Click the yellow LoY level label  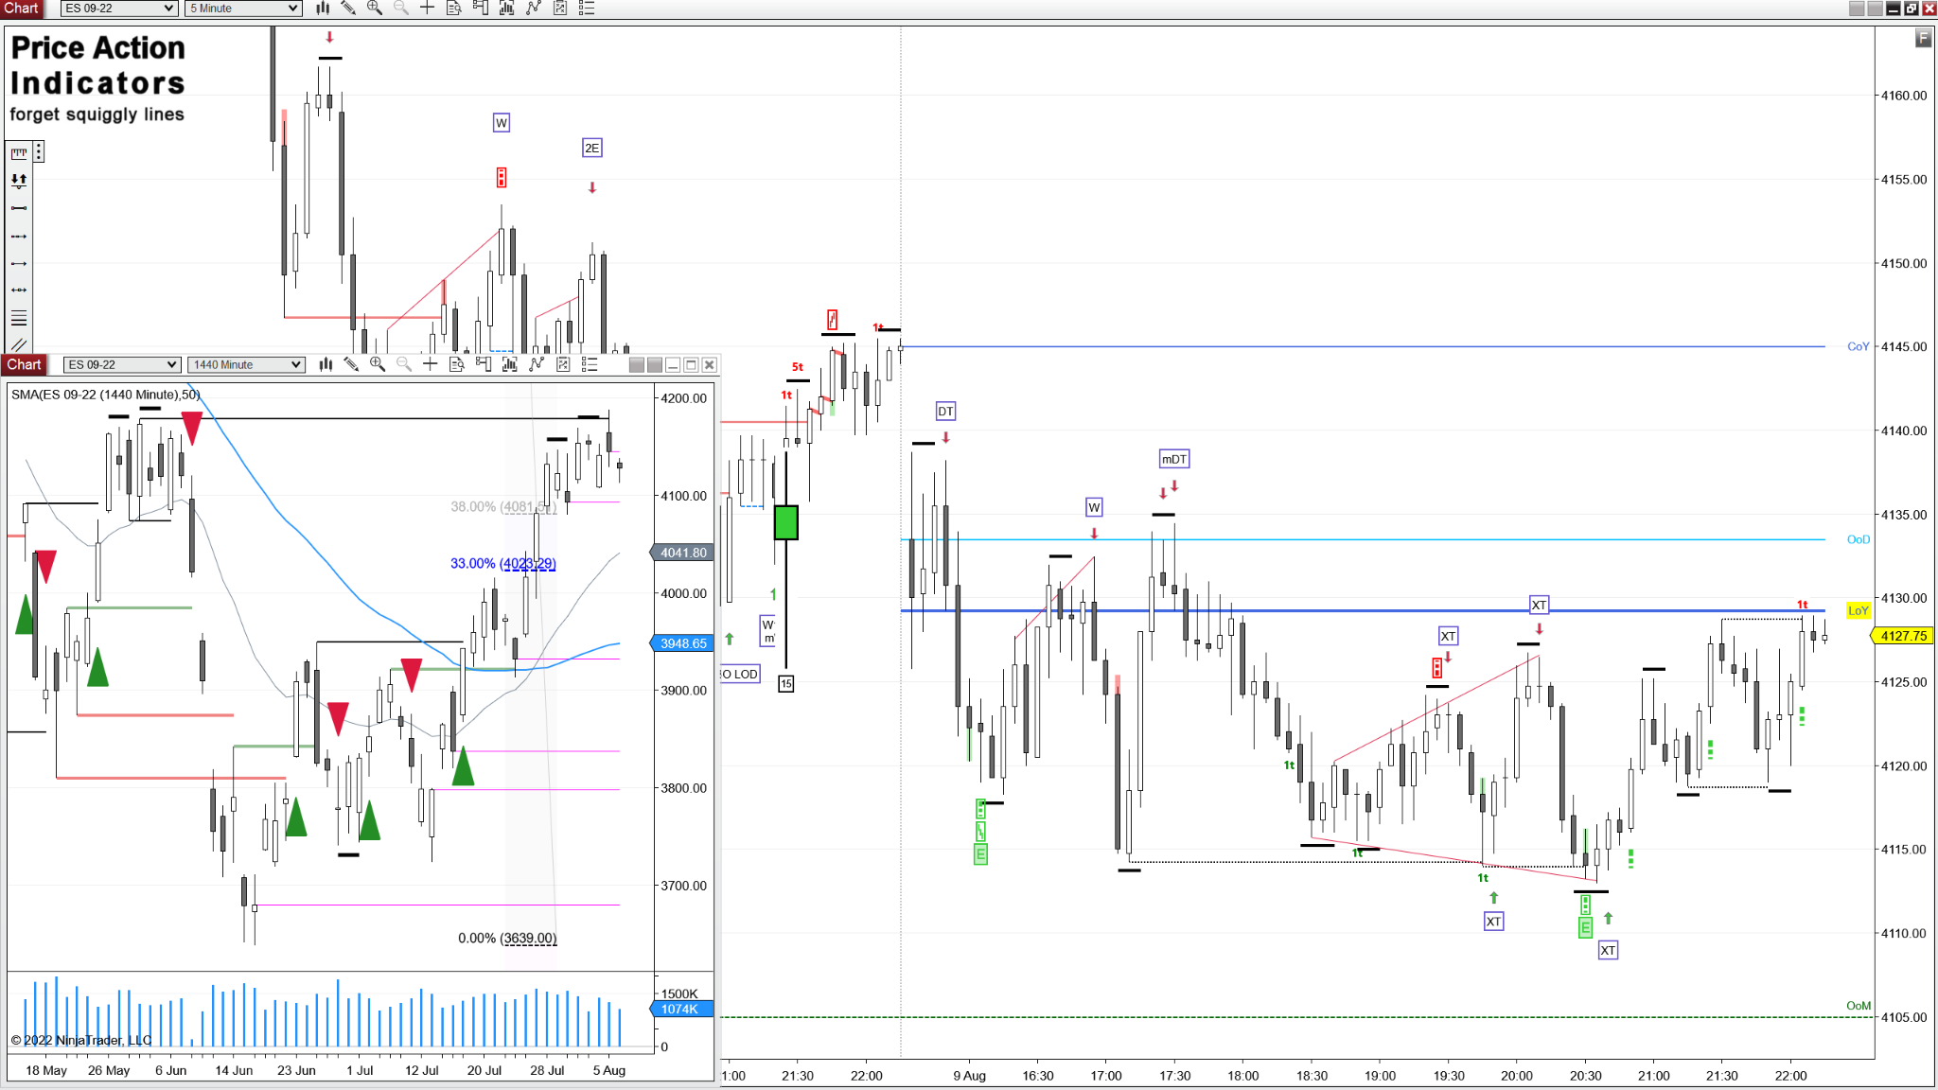tap(1858, 610)
